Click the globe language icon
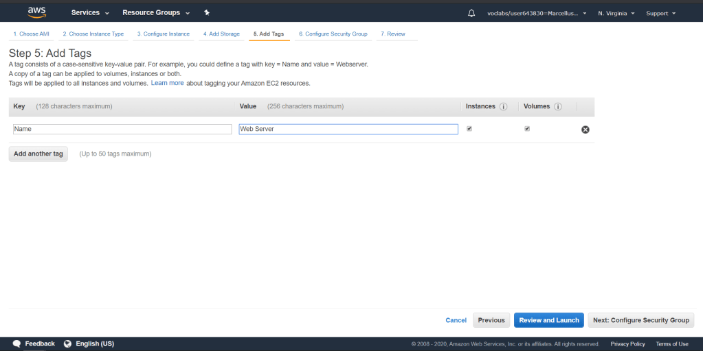The width and height of the screenshot is (703, 351). tap(68, 343)
